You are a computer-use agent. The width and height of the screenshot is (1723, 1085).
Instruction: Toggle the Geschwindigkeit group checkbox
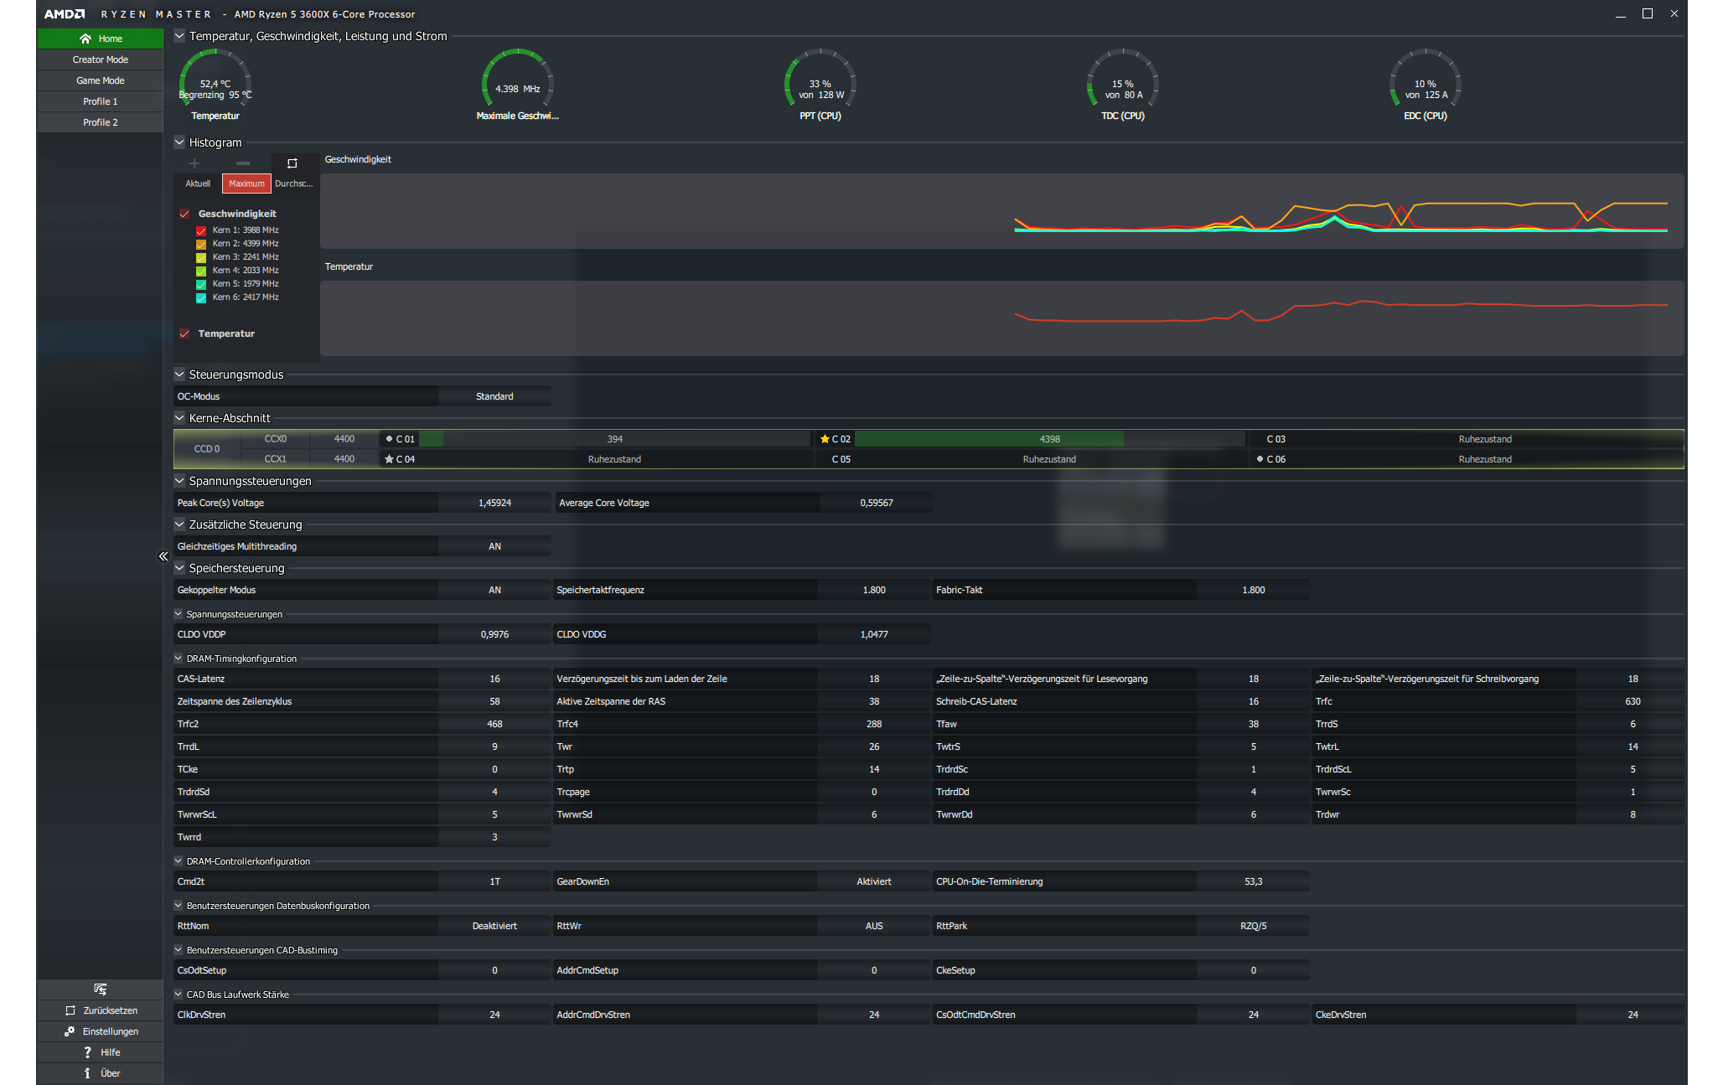click(x=184, y=214)
